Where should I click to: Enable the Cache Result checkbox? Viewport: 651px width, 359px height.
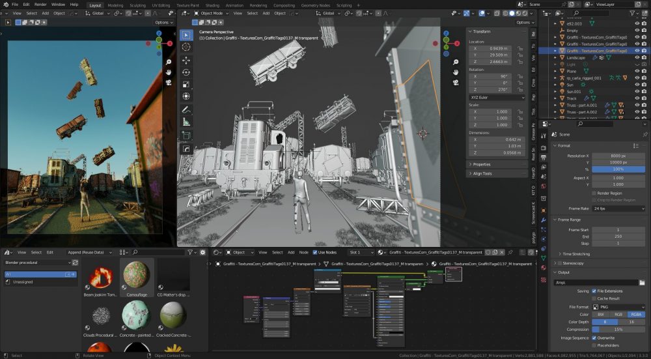point(594,298)
